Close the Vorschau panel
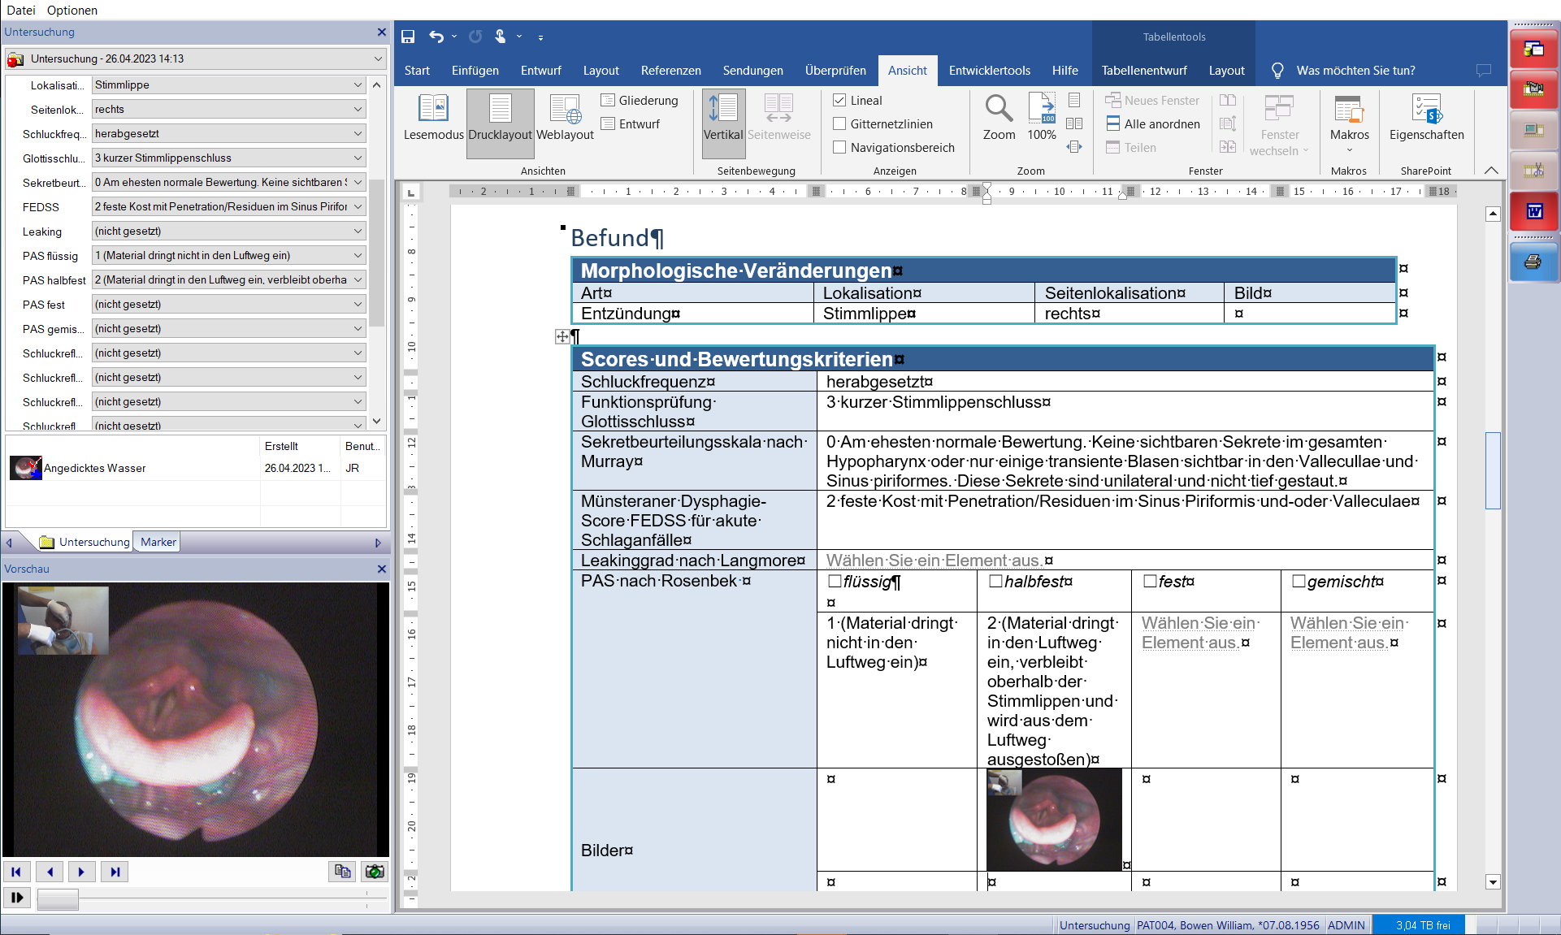Viewport: 1561px width, 935px height. (x=381, y=569)
